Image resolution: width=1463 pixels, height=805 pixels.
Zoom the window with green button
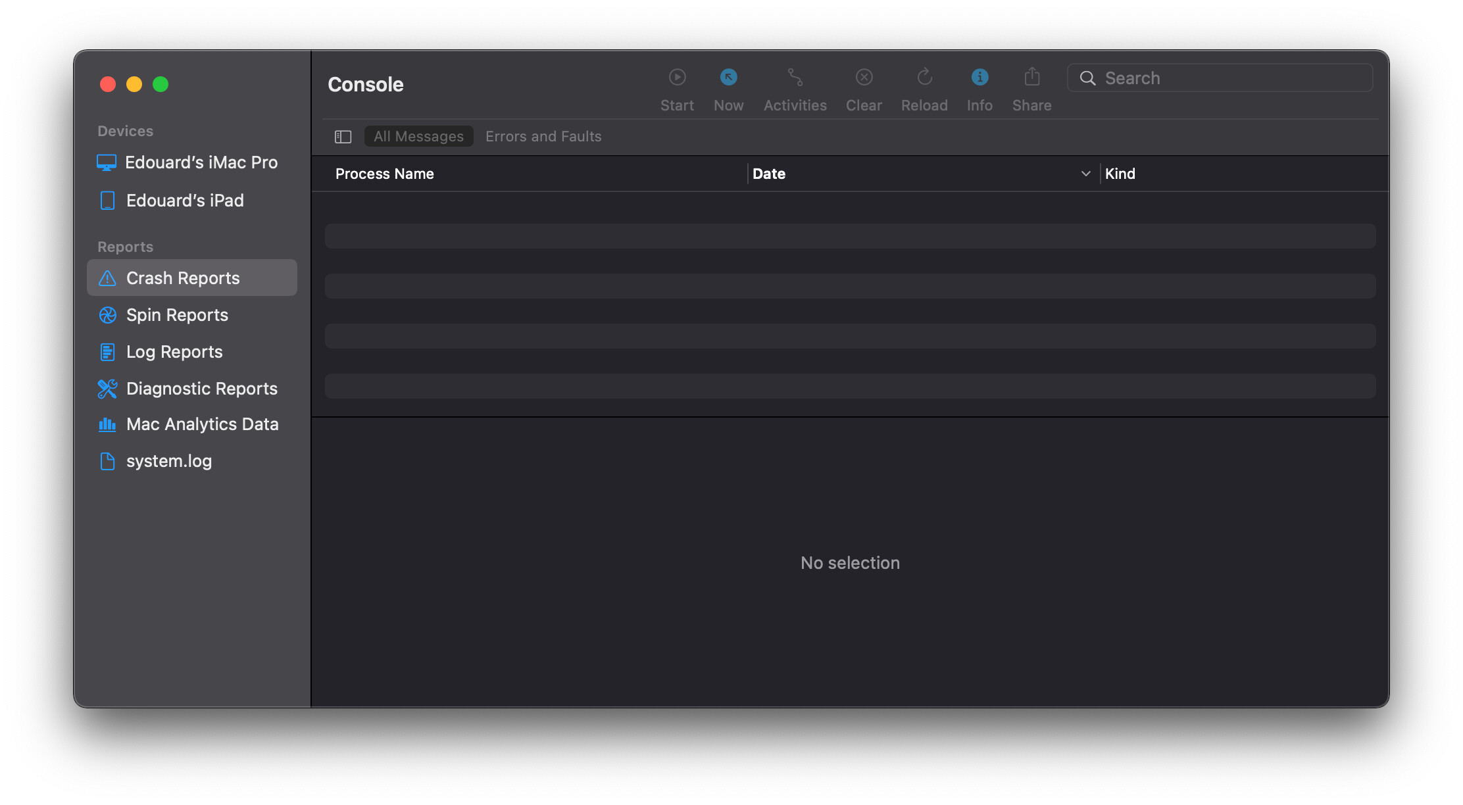pyautogui.click(x=161, y=84)
